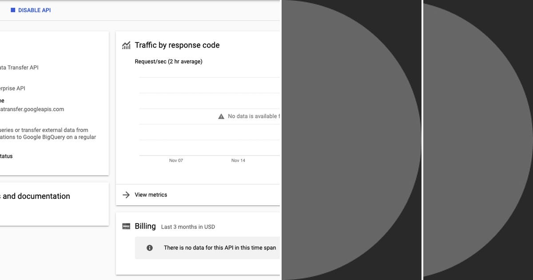Viewport: 533px width, 280px height.
Task: Click the Nov 14 marker on the traffic timeline
Action: (238, 160)
